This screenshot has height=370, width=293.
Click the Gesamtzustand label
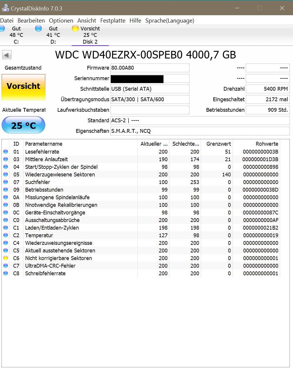tap(23, 68)
